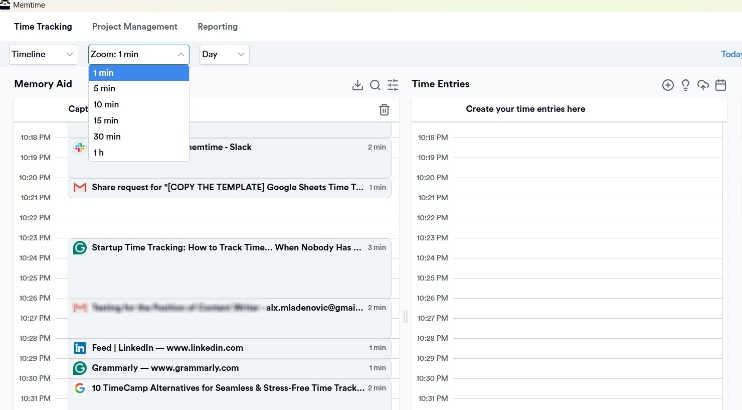Select the Startup Time Tracking activity entry

[230, 268]
